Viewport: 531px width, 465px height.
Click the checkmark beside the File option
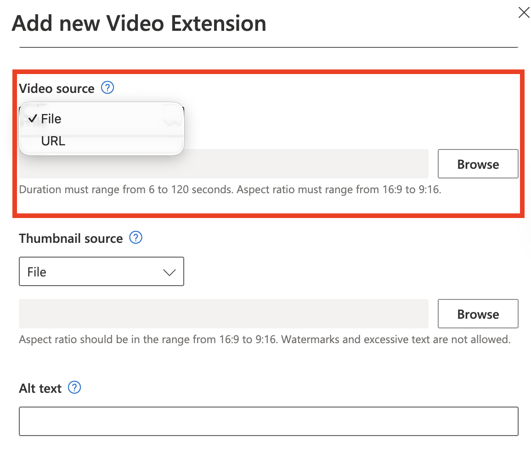(32, 119)
